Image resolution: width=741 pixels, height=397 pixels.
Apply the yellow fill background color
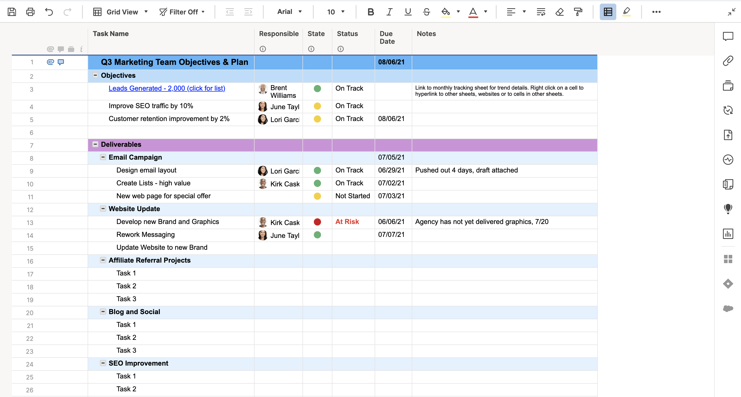coord(445,12)
